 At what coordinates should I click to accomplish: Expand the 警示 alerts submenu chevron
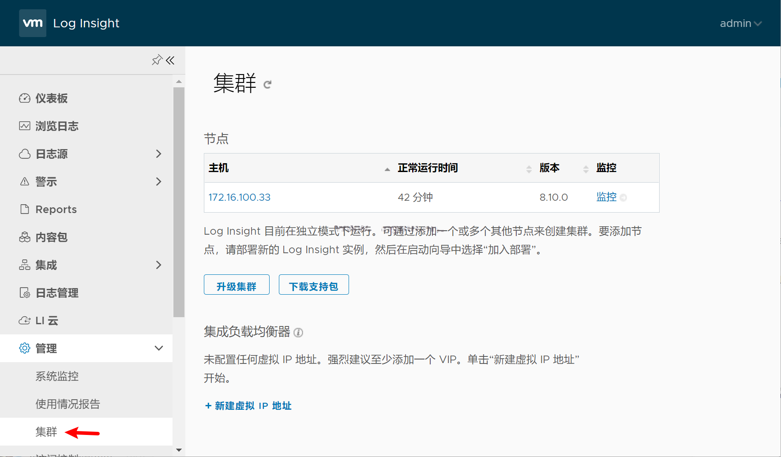159,182
